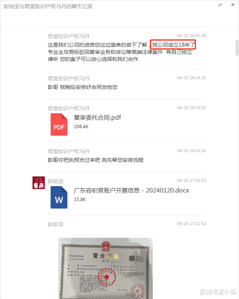View the business license photo
This screenshot has width=239, height=299.
105,268
